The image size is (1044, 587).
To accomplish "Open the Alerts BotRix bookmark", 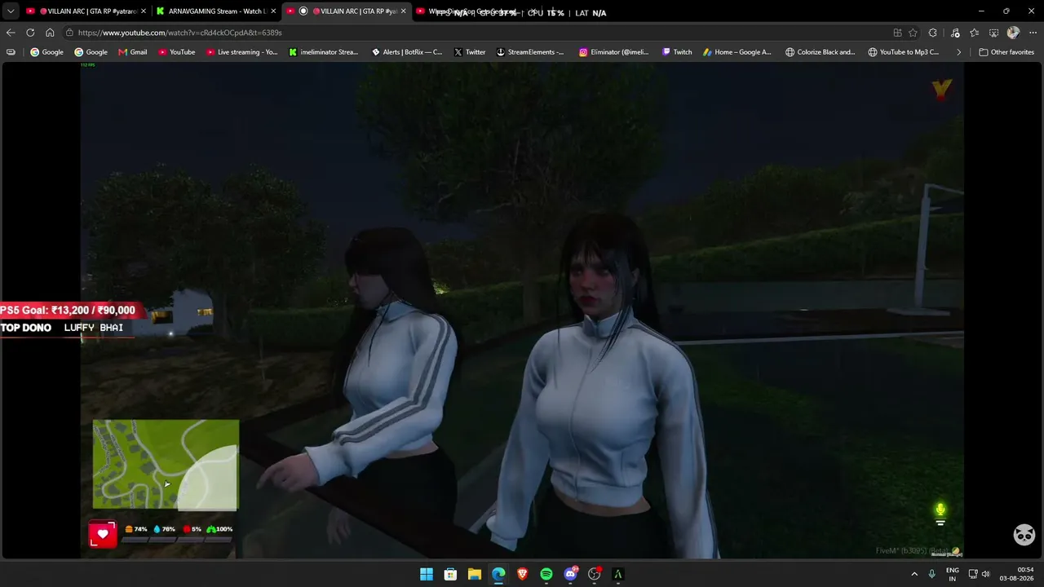I will click(x=407, y=52).
